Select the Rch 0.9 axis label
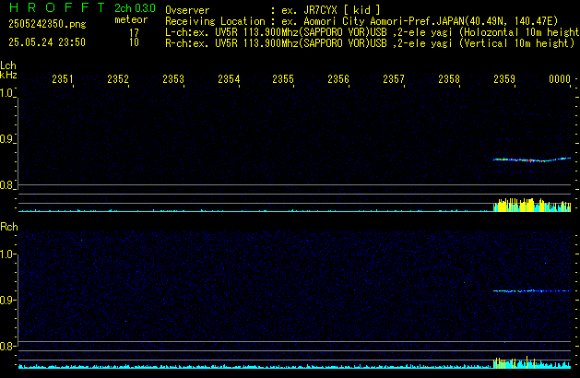The image size is (580, 378). pos(6,300)
